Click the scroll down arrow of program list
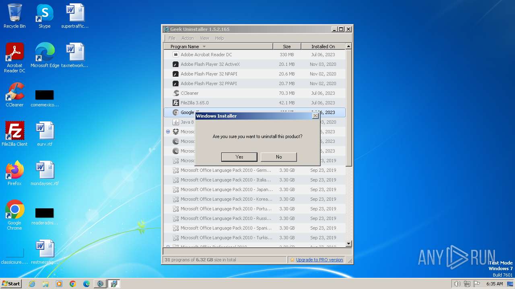Viewport: 515px width, 289px height. click(x=348, y=243)
